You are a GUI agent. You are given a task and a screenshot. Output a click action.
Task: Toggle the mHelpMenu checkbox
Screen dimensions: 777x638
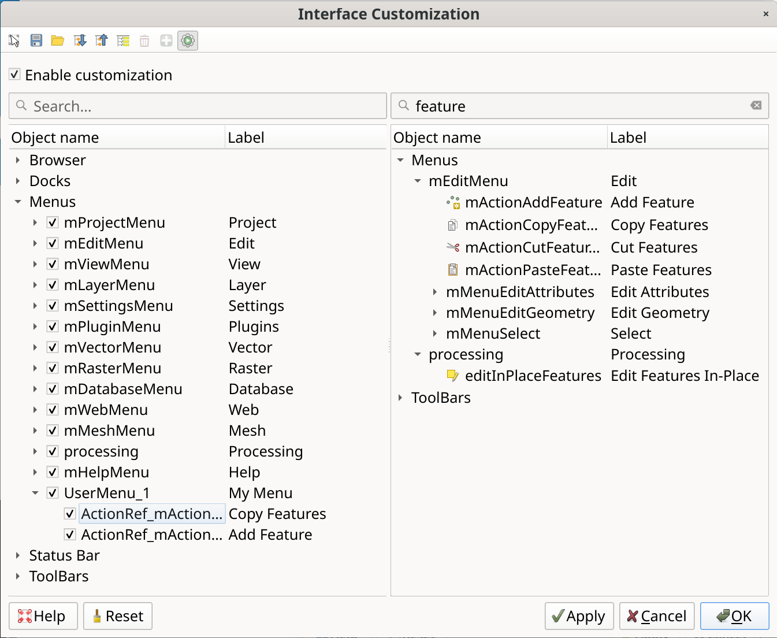point(53,472)
